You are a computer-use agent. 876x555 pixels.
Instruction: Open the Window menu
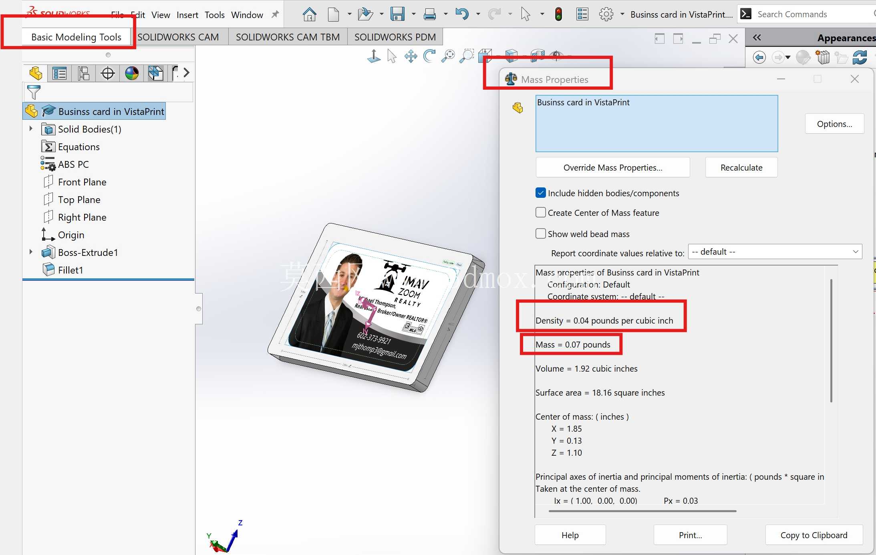click(247, 15)
